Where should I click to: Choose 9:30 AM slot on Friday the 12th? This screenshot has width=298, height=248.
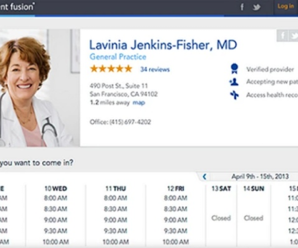coord(175,231)
